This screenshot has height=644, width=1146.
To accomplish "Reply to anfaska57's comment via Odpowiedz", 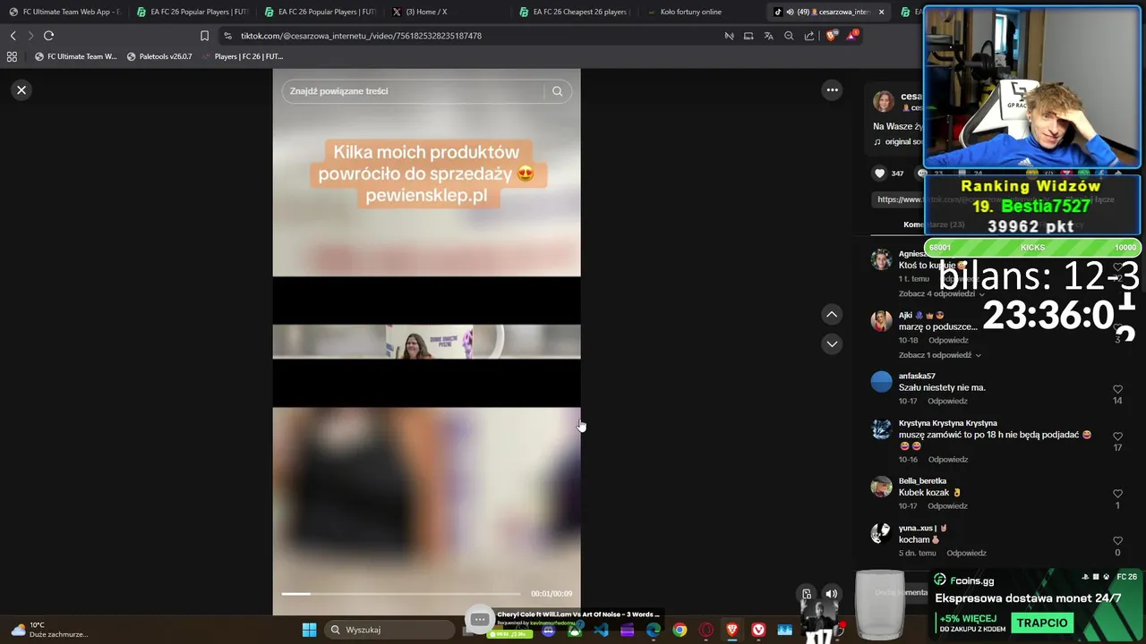I will 948,401.
